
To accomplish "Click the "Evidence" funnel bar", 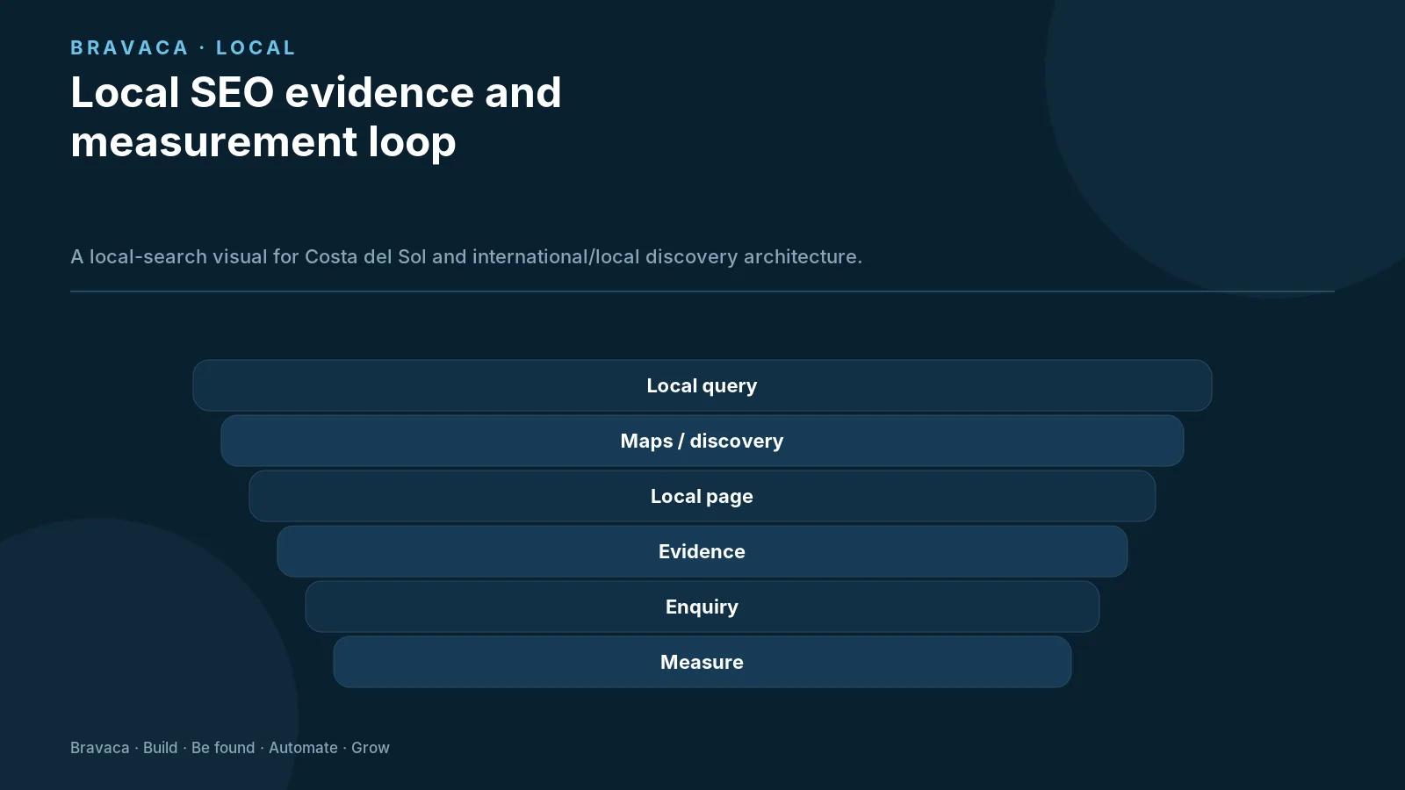I will pyautogui.click(x=702, y=551).
